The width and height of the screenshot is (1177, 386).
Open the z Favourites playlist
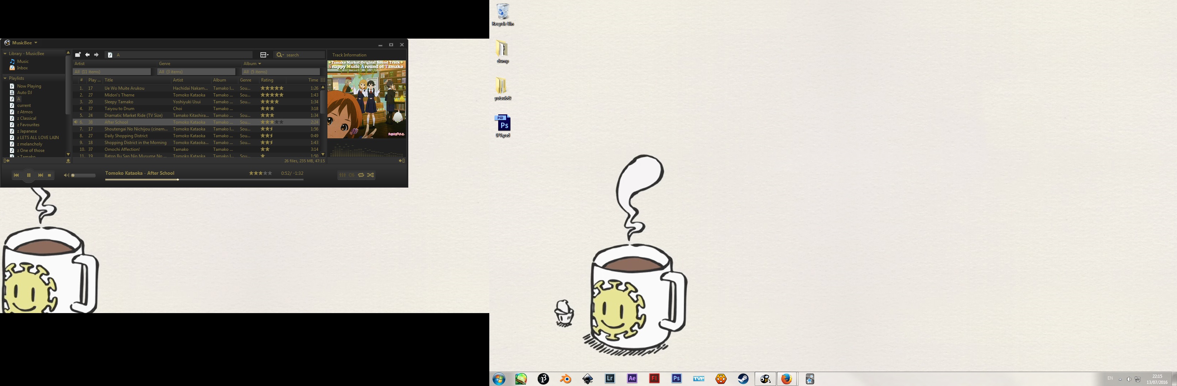click(28, 125)
